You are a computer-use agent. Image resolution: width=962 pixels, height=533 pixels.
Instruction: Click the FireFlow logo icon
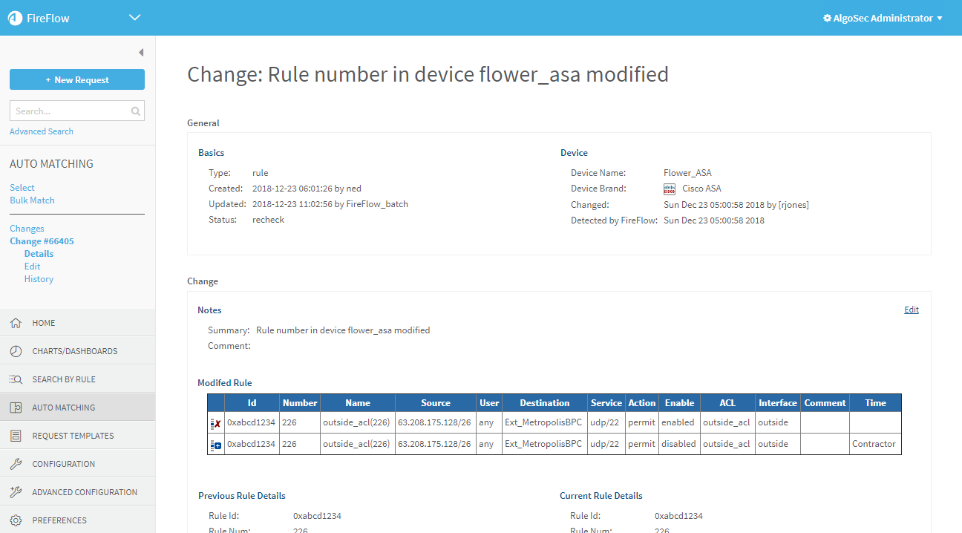point(15,18)
